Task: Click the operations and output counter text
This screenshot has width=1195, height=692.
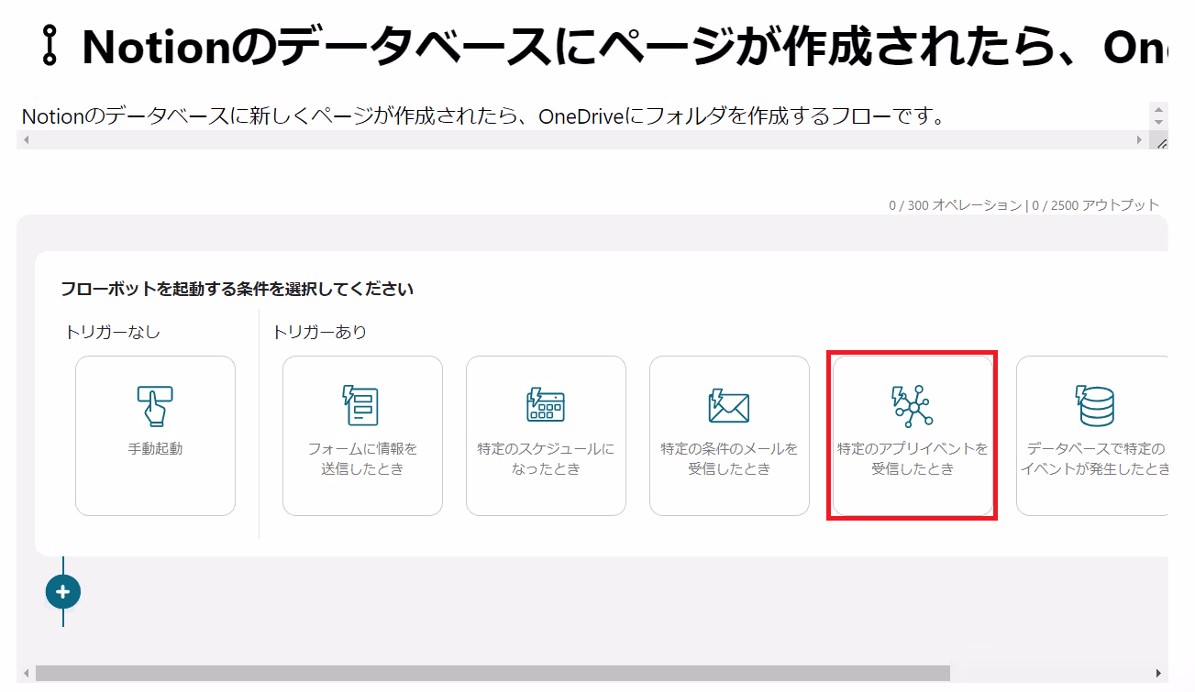Action: coord(1023,205)
